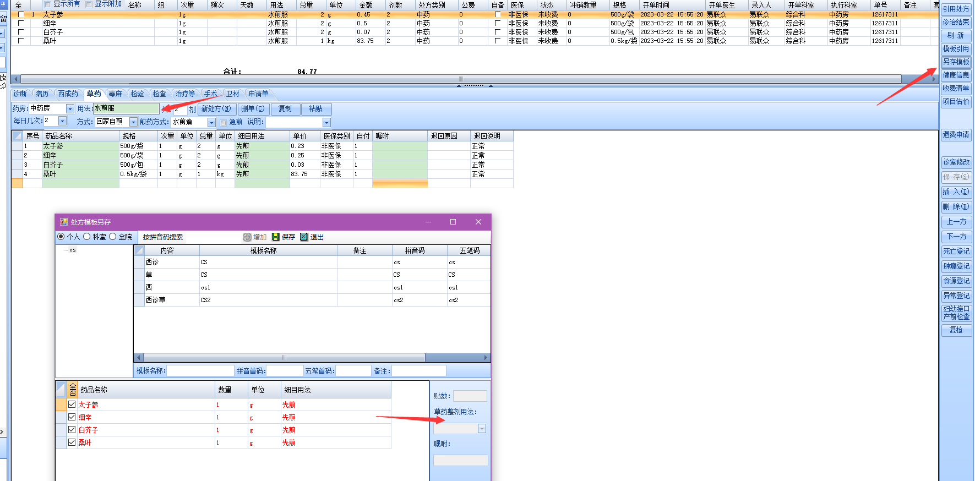Click the 按拼音码搜索 button in dialog
The image size is (975, 481).
163,237
